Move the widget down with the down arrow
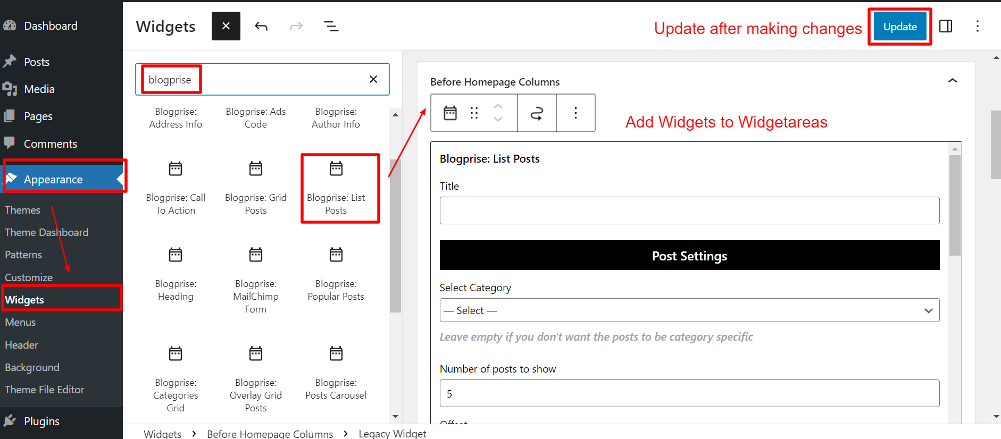Viewport: 1001px width, 439px height. [x=498, y=119]
